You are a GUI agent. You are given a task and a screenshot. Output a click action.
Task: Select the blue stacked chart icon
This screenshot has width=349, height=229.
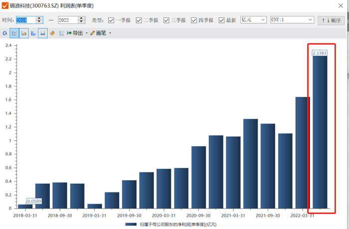click(x=33, y=33)
